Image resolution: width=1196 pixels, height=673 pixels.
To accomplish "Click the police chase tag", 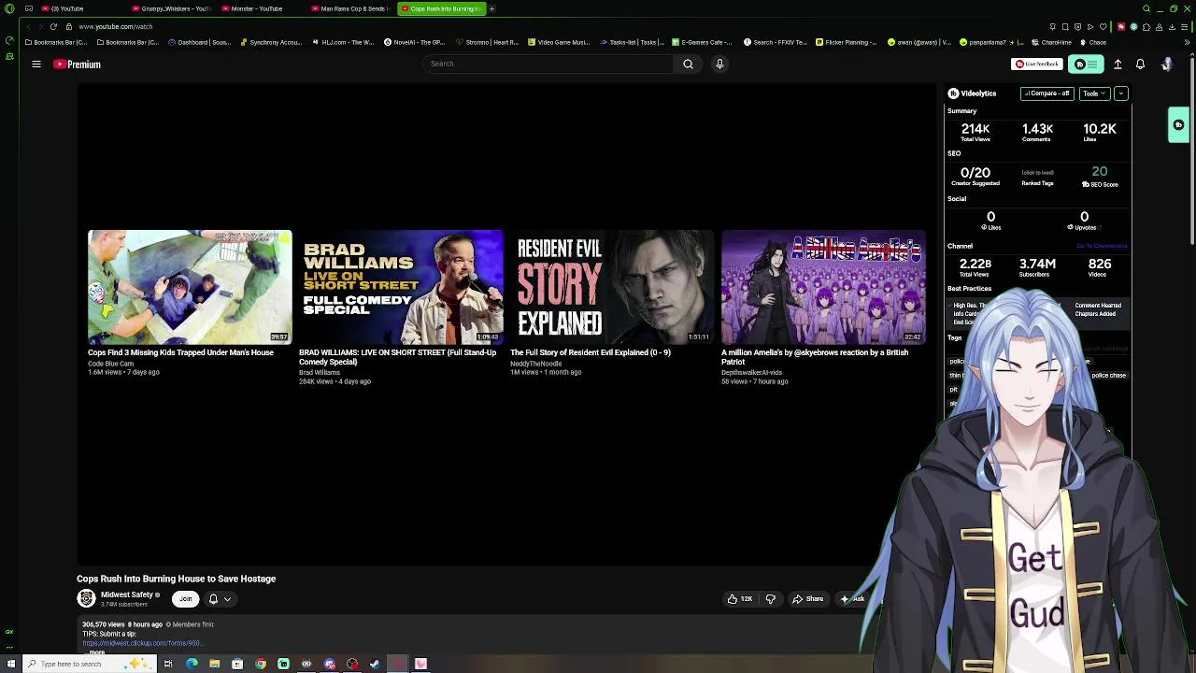I will point(1109,375).
